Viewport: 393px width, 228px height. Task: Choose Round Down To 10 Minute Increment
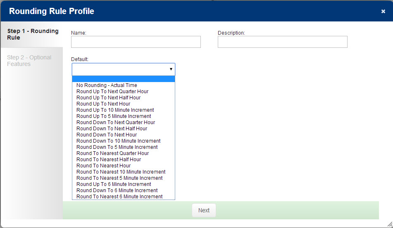tap(124, 141)
